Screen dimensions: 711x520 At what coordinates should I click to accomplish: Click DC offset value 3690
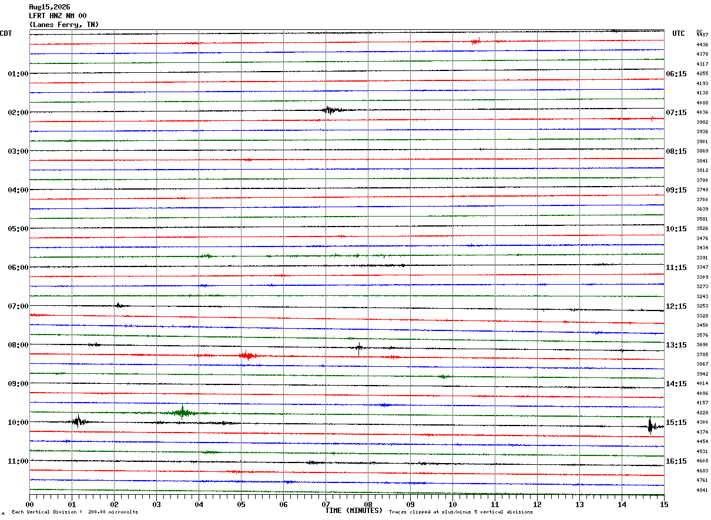pyautogui.click(x=702, y=345)
